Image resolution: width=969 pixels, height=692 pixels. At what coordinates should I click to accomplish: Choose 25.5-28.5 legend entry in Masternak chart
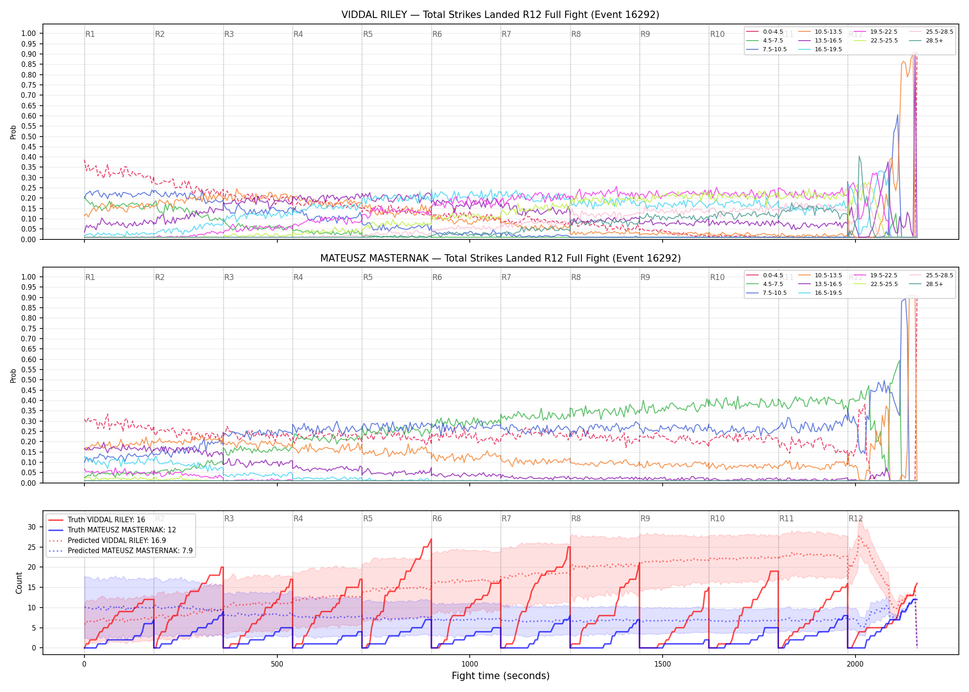931,275
